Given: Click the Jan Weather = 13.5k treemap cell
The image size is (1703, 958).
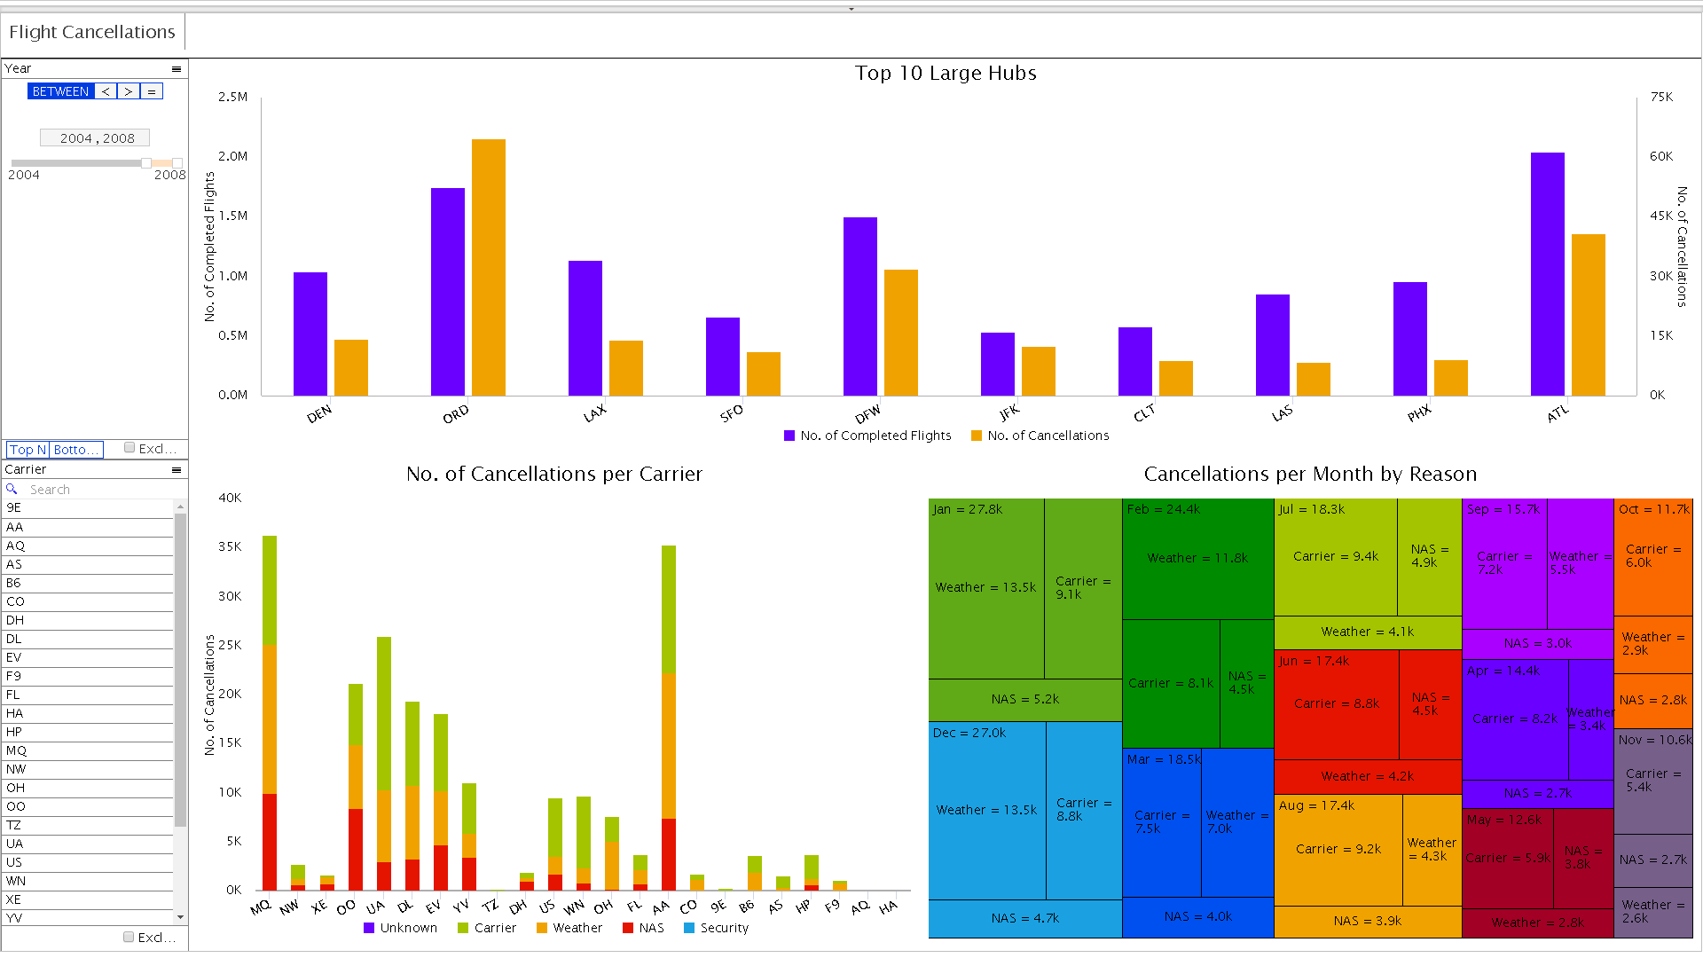Looking at the screenshot, I should click(x=986, y=588).
